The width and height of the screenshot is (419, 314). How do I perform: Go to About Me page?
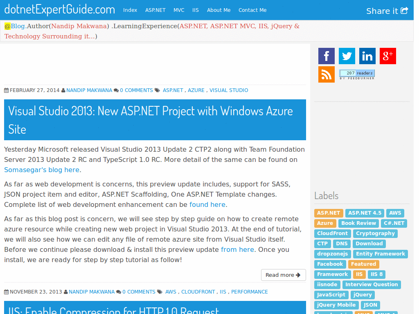pos(219,10)
